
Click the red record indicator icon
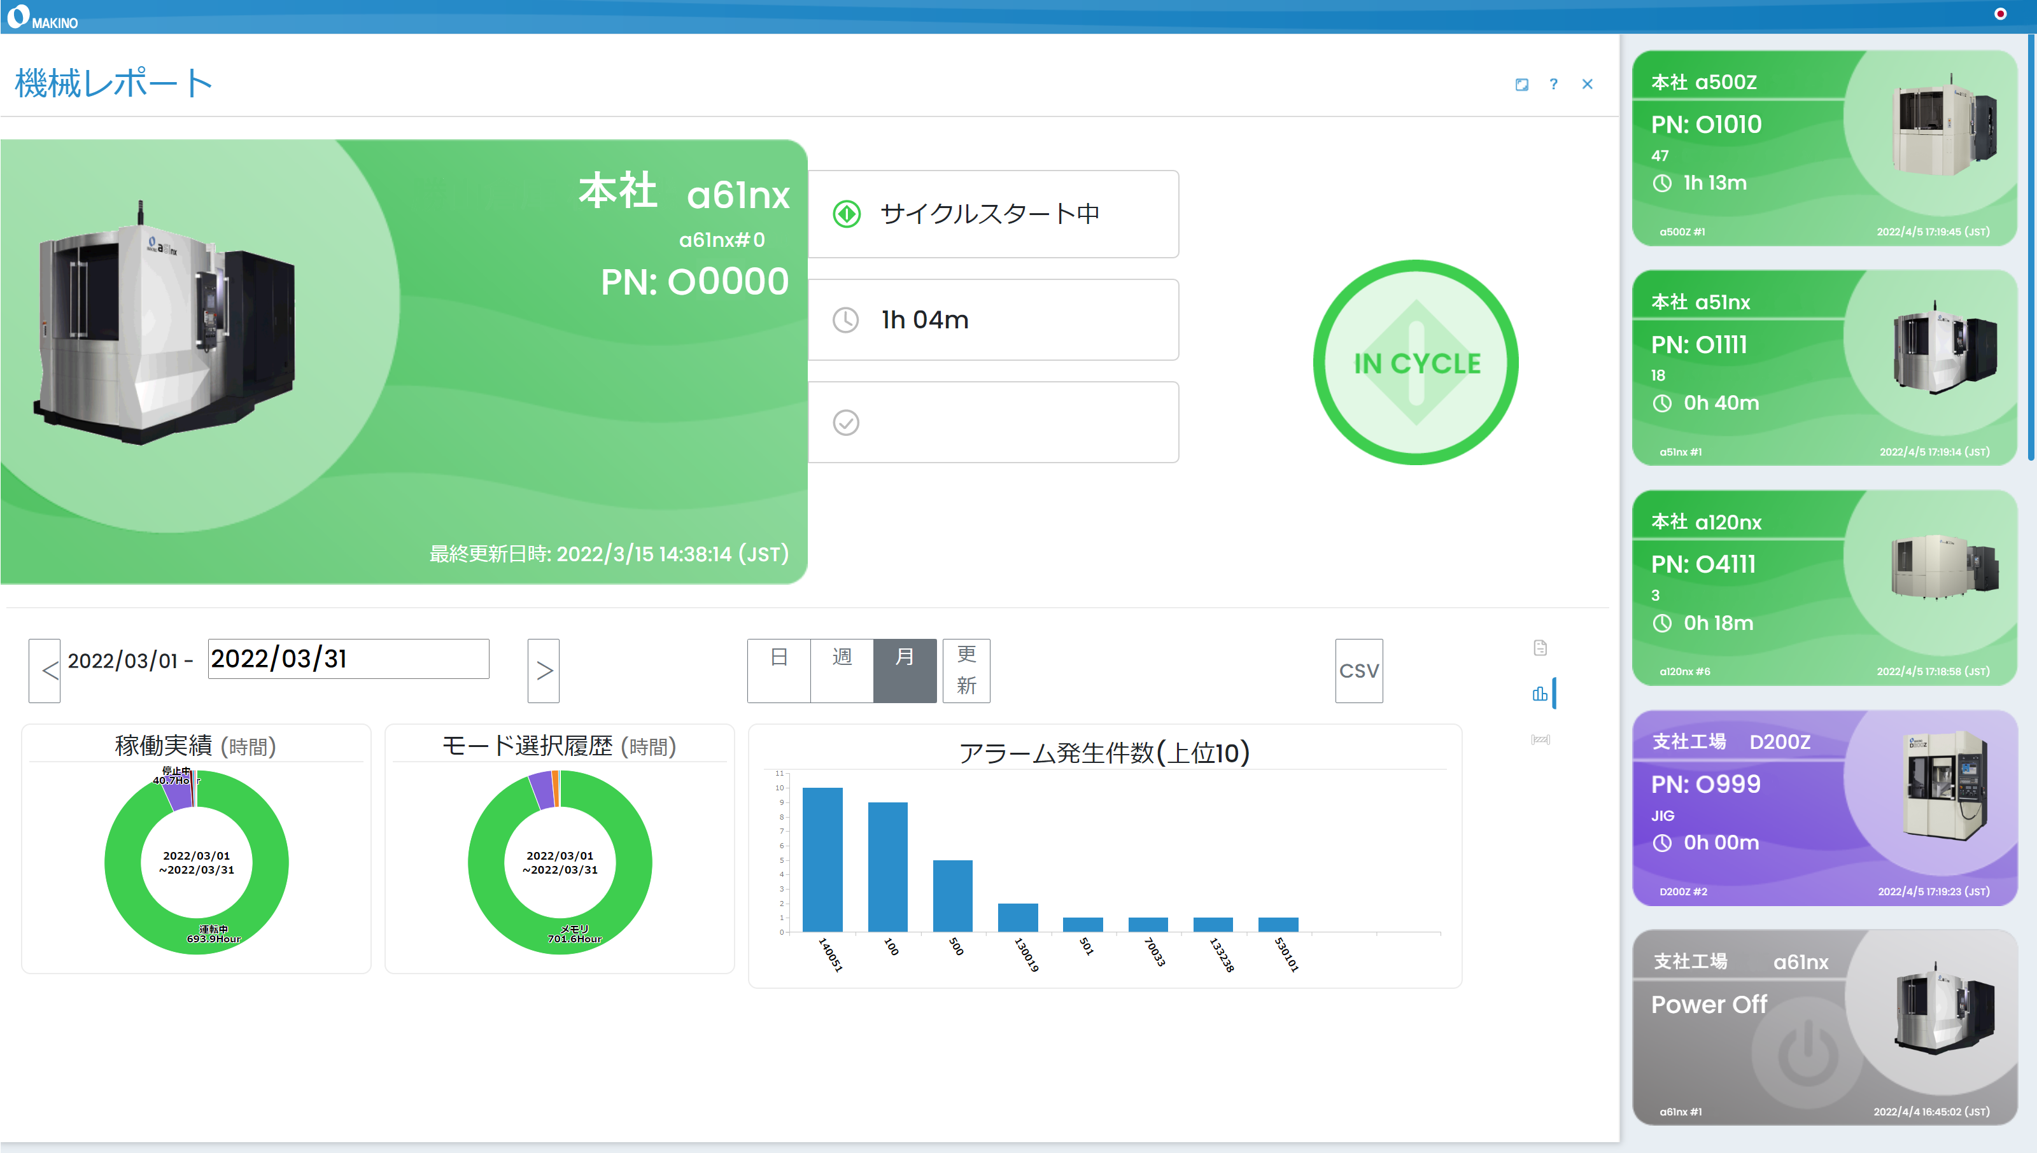tap(2000, 13)
